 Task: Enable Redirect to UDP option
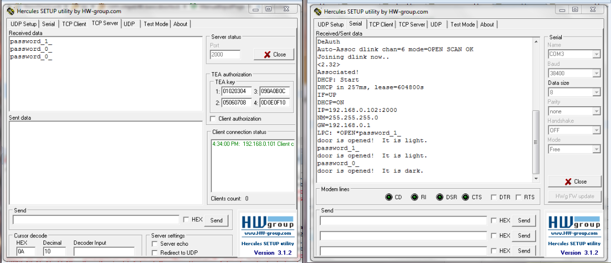pos(154,253)
